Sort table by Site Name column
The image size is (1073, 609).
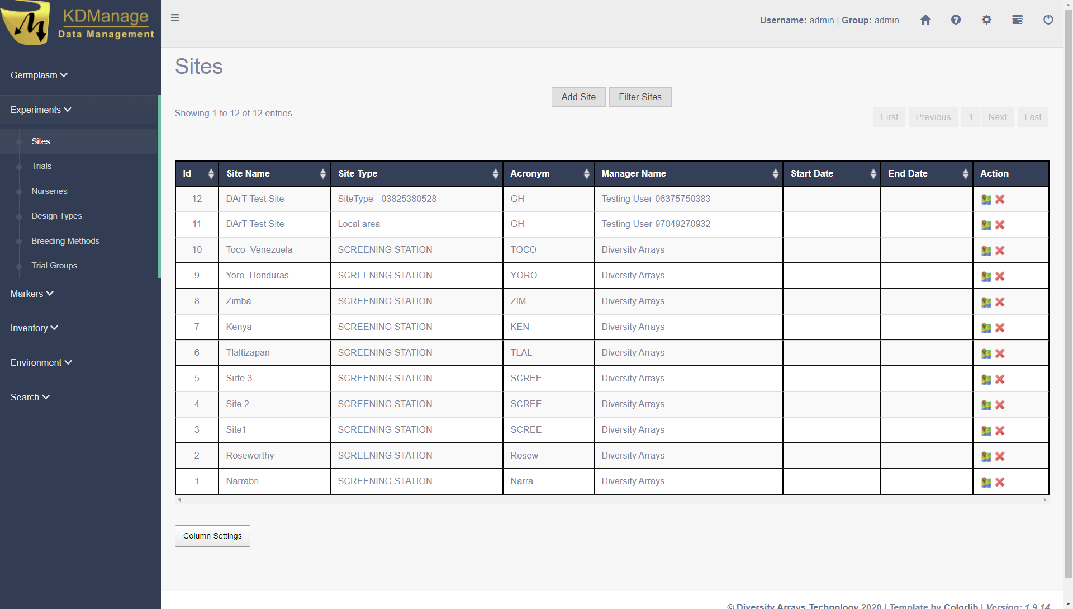coord(274,174)
